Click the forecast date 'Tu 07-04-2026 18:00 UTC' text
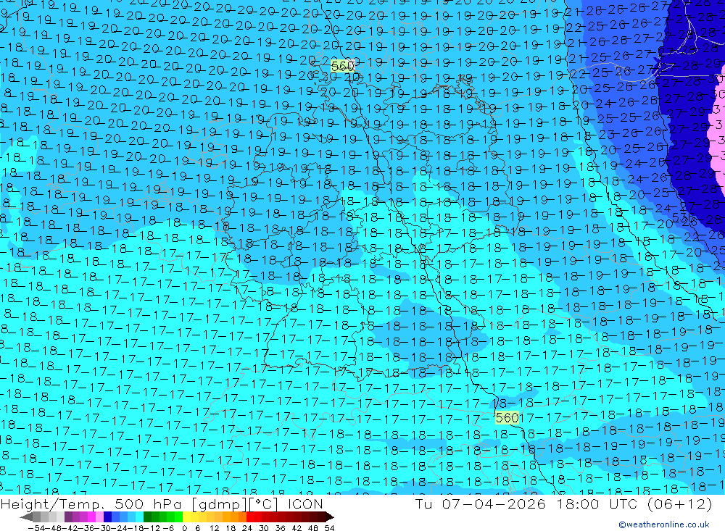725x531 pixels. (x=526, y=504)
